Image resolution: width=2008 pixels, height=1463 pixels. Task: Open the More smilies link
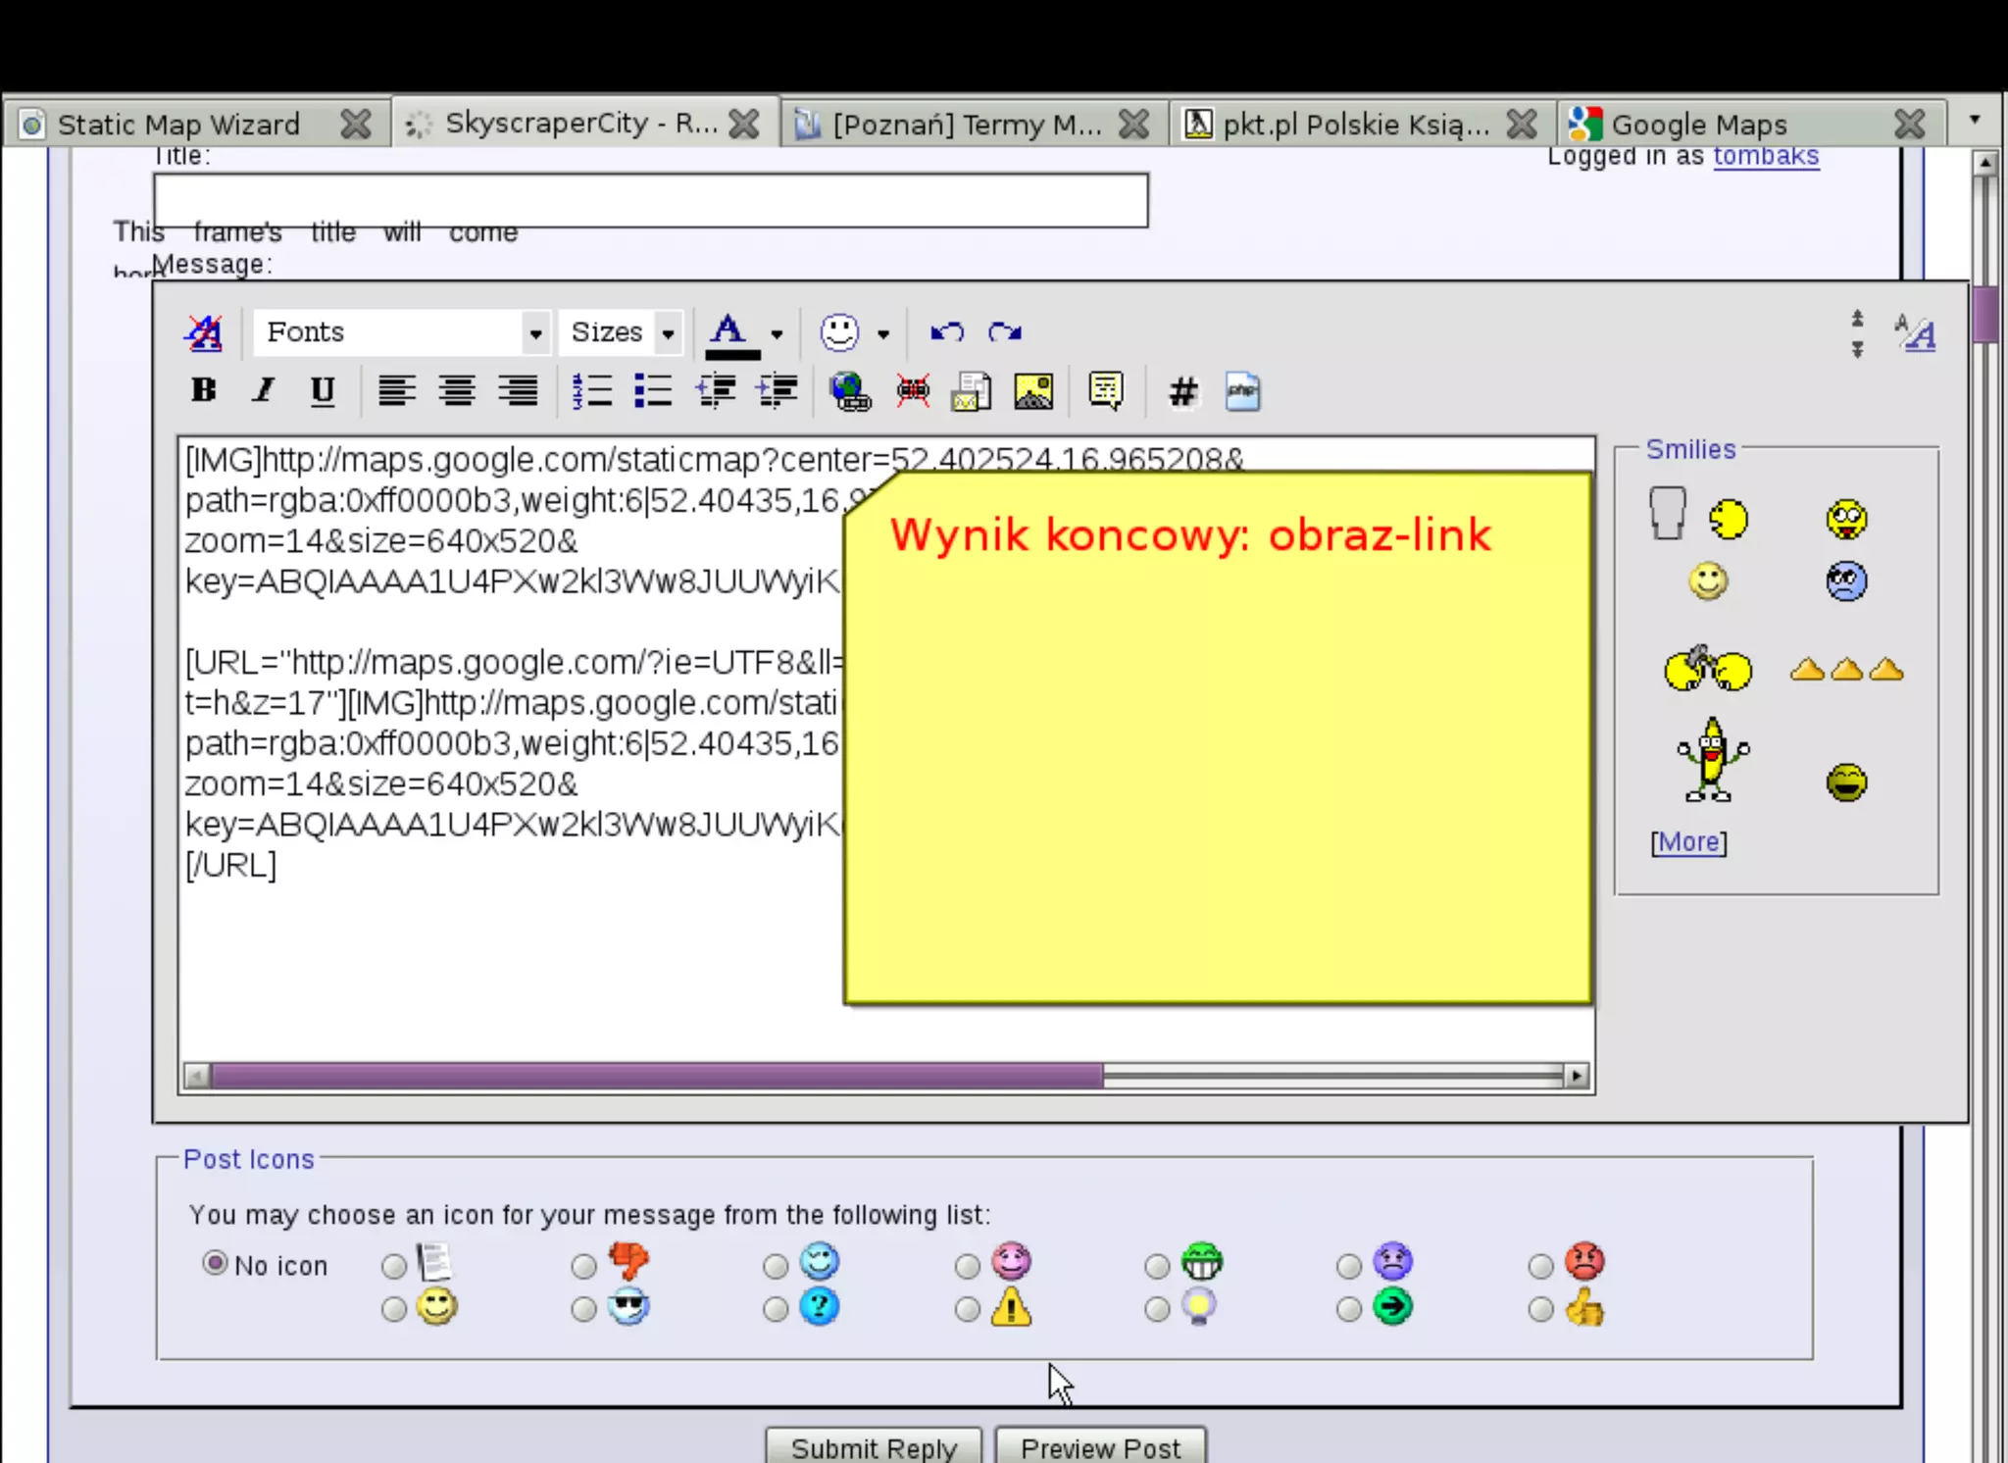[x=1688, y=842]
